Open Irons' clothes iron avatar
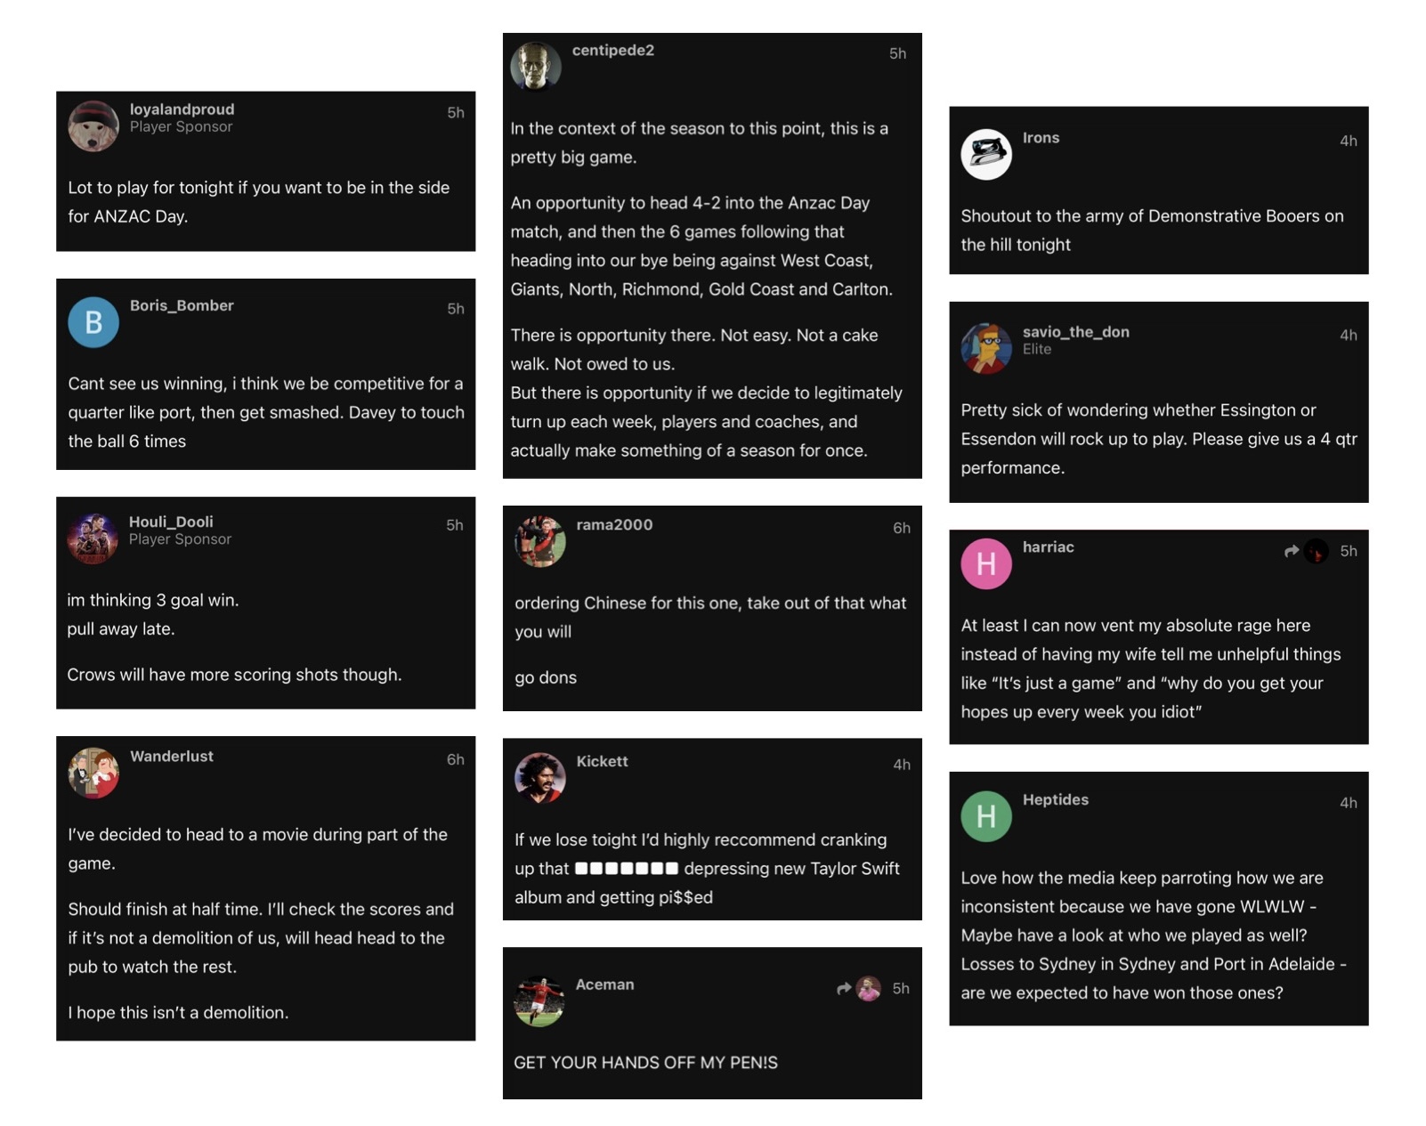1426x1126 pixels. click(x=986, y=154)
